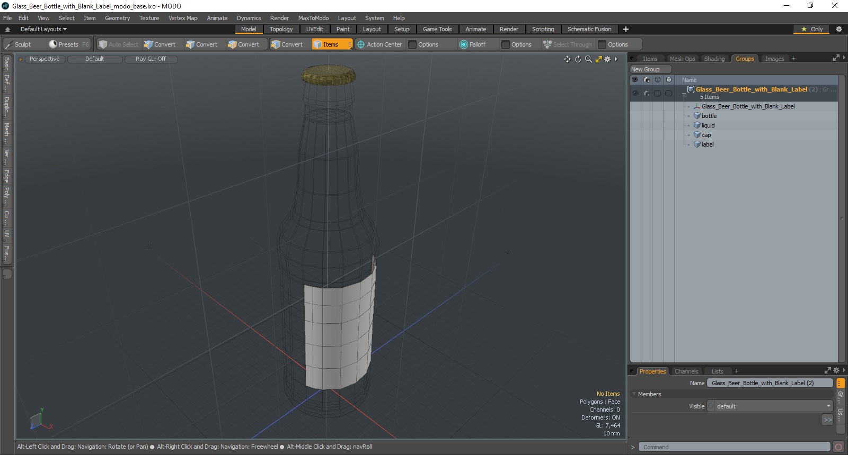Collapse the Glass_Beer_Bottle_with_Blank_Label group tree

[x=684, y=93]
